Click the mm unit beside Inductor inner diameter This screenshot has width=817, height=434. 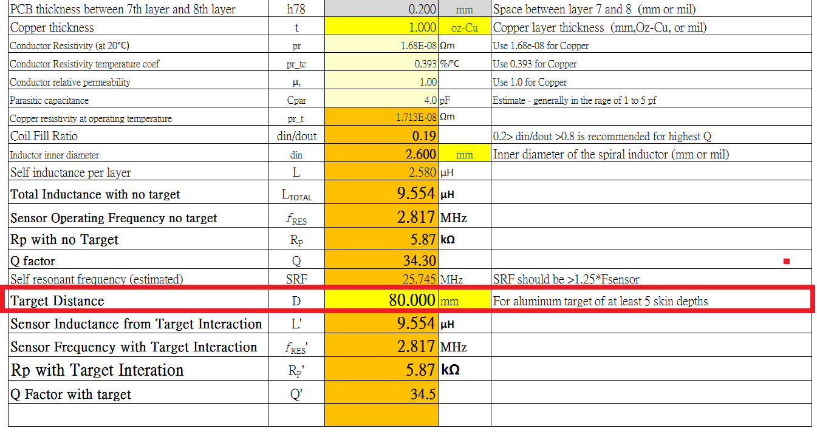[465, 155]
